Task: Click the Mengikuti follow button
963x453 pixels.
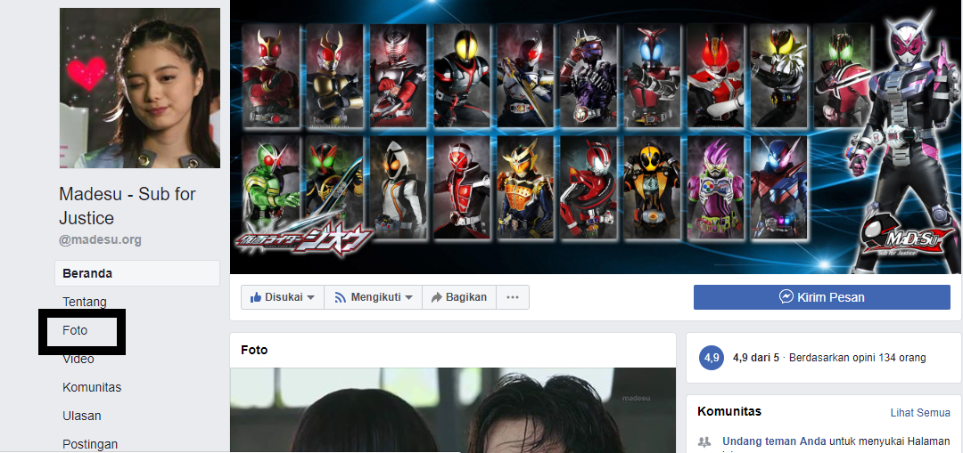Action: click(374, 297)
